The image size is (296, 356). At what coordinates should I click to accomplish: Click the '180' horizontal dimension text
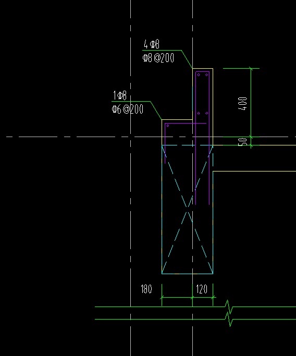click(x=146, y=289)
